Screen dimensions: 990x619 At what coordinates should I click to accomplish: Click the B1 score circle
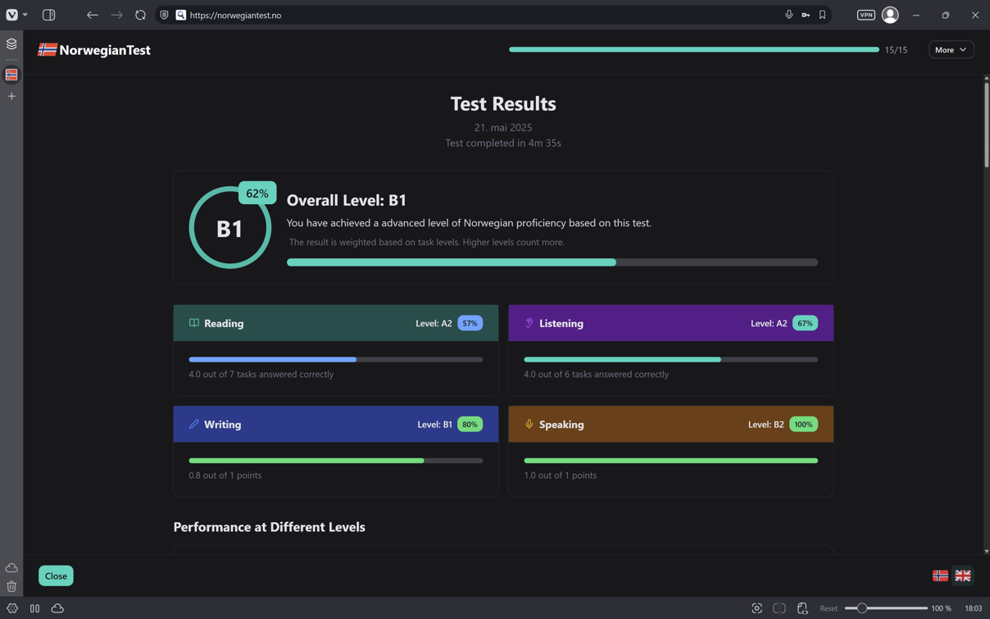click(229, 228)
